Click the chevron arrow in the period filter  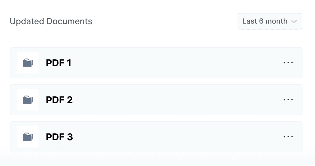[x=294, y=21]
